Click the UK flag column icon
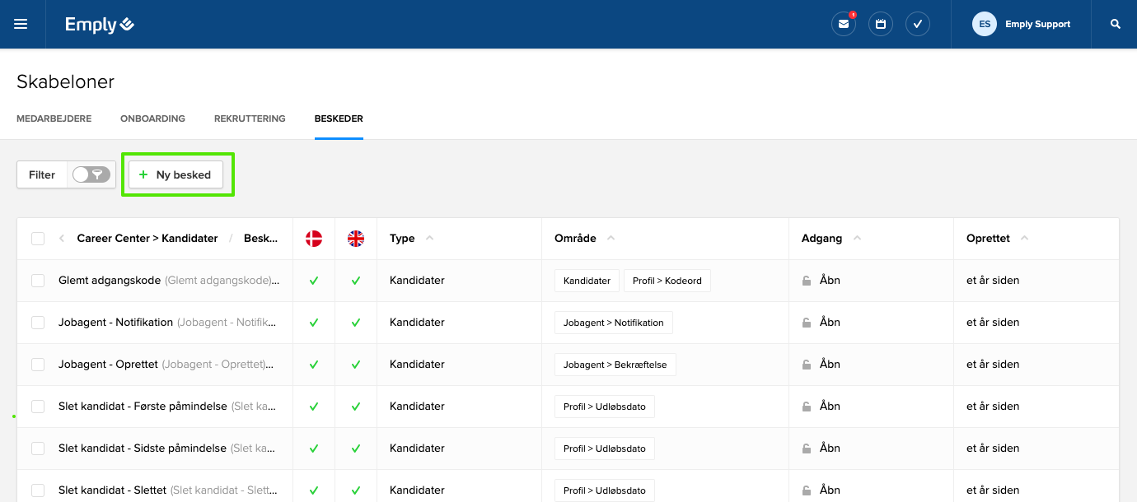The image size is (1137, 502). coord(356,239)
